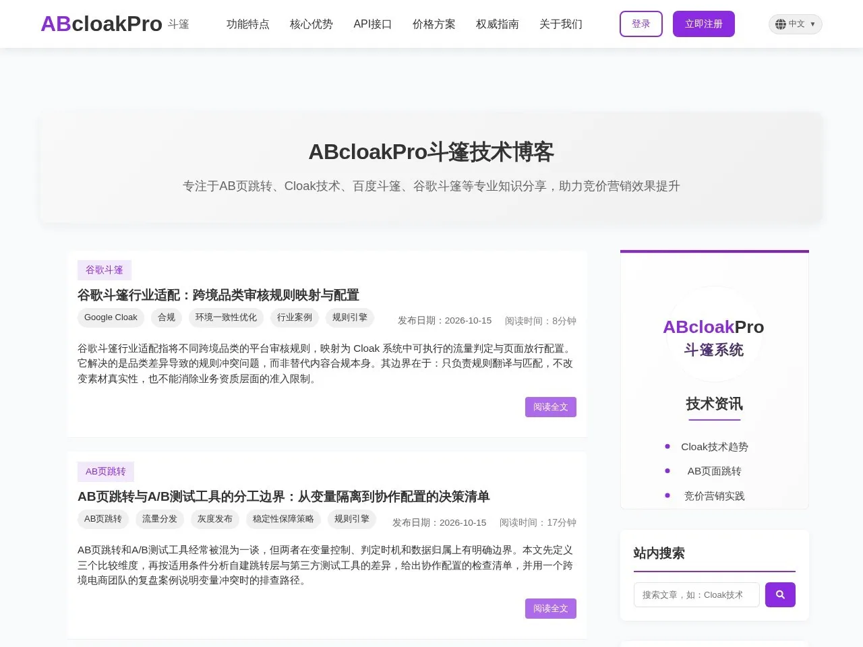Pick the 流量分发 tag
The image size is (863, 647).
click(160, 519)
